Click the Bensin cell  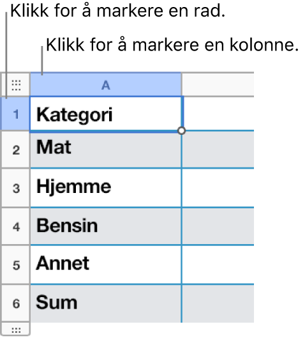click(x=106, y=226)
